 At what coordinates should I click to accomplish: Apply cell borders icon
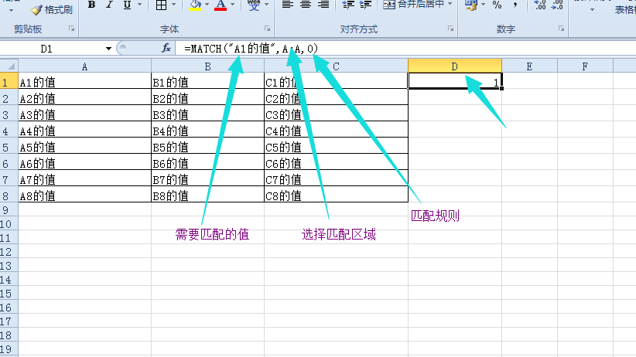coord(161,5)
